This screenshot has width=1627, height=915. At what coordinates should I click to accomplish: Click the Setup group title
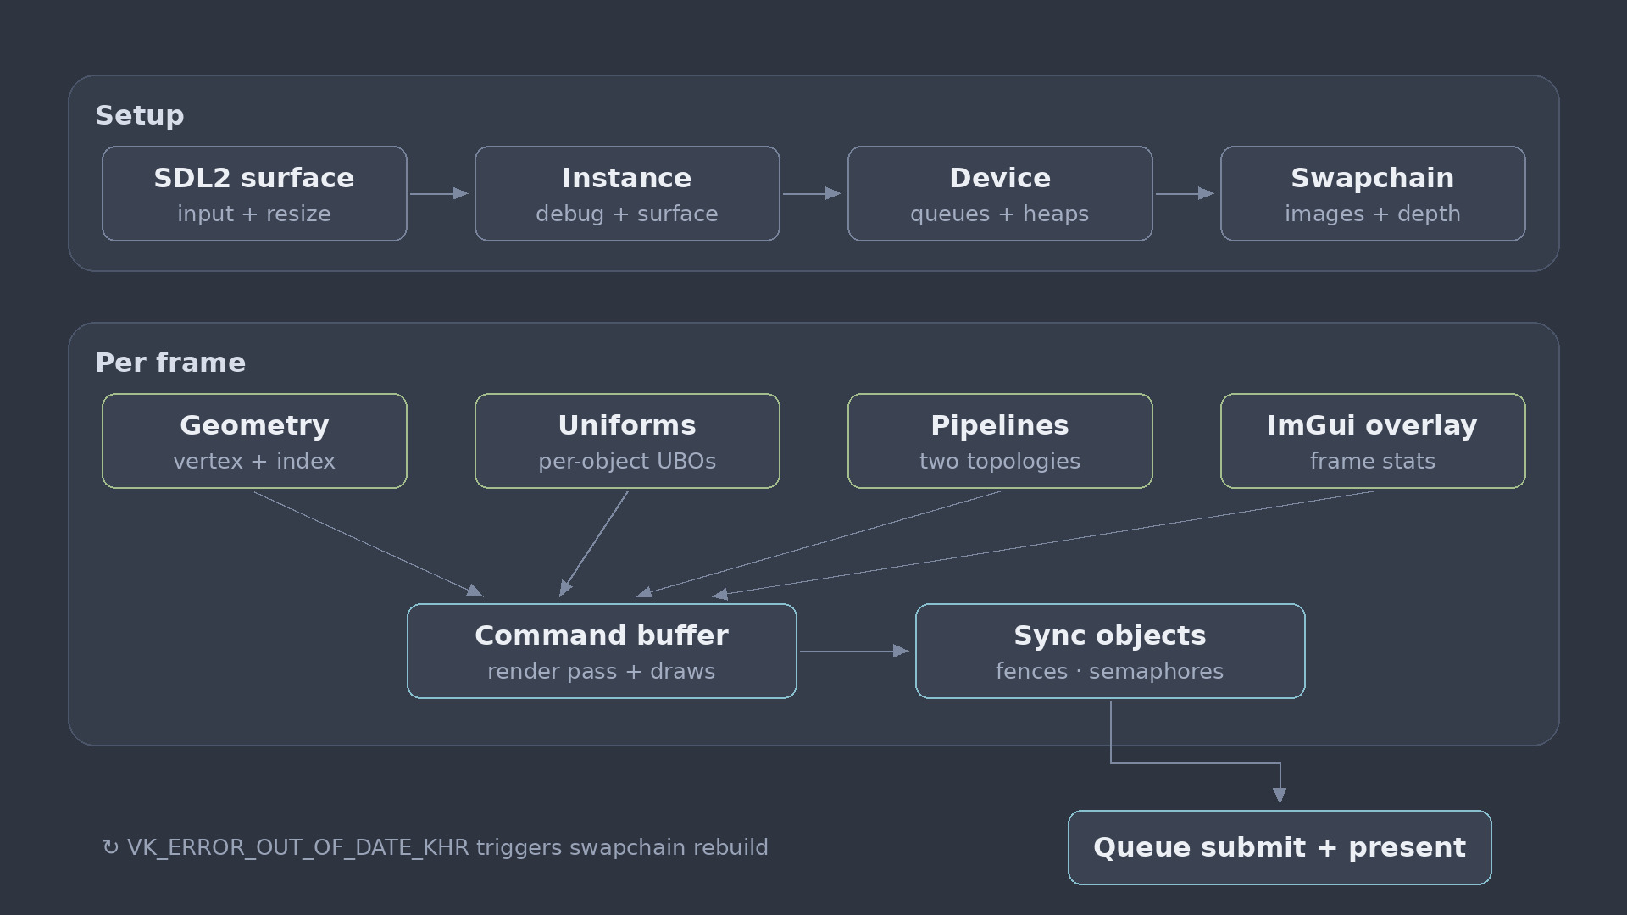[140, 115]
